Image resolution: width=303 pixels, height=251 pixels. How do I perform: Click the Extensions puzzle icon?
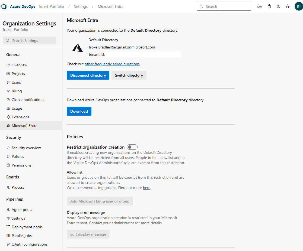8,117
